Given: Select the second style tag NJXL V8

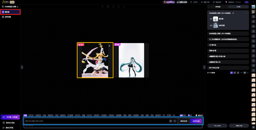Looking at the screenshot, I should coord(31,115).
